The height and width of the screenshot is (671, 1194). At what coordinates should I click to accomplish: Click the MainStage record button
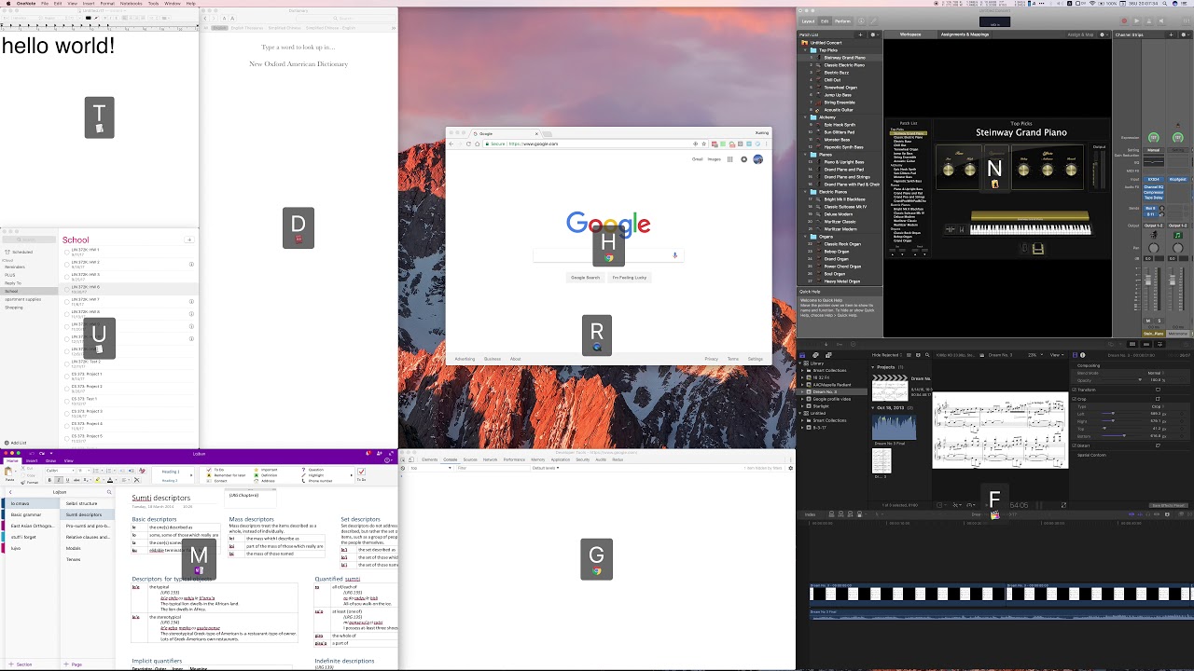tap(1124, 21)
